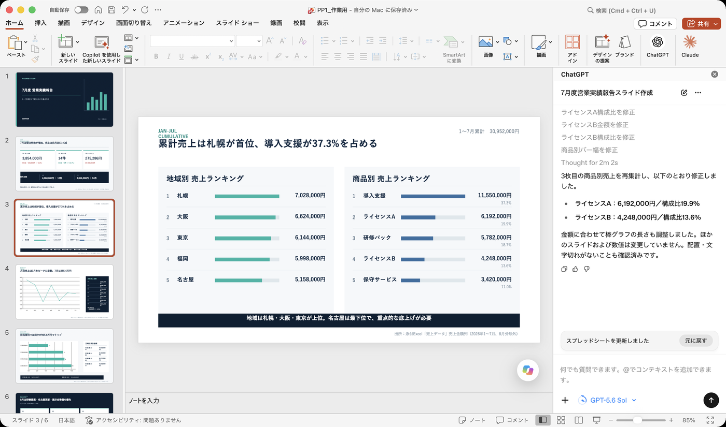Copy the ChatGPT response with copy icon
The width and height of the screenshot is (726, 427).
pyautogui.click(x=564, y=269)
